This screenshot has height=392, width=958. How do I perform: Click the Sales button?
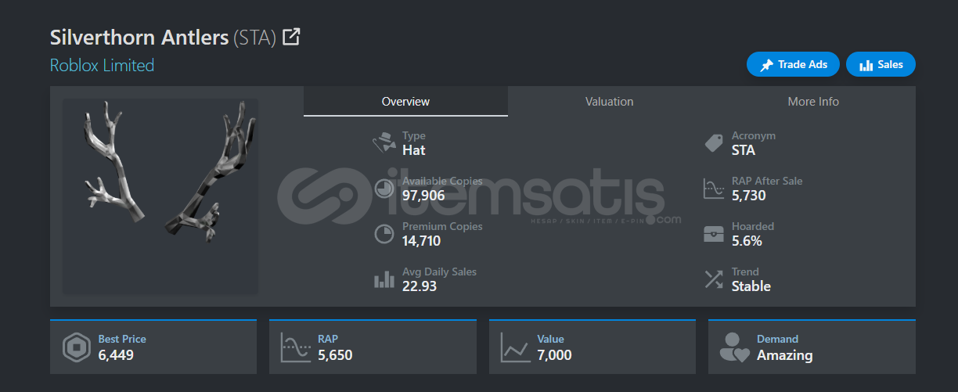pyautogui.click(x=881, y=65)
